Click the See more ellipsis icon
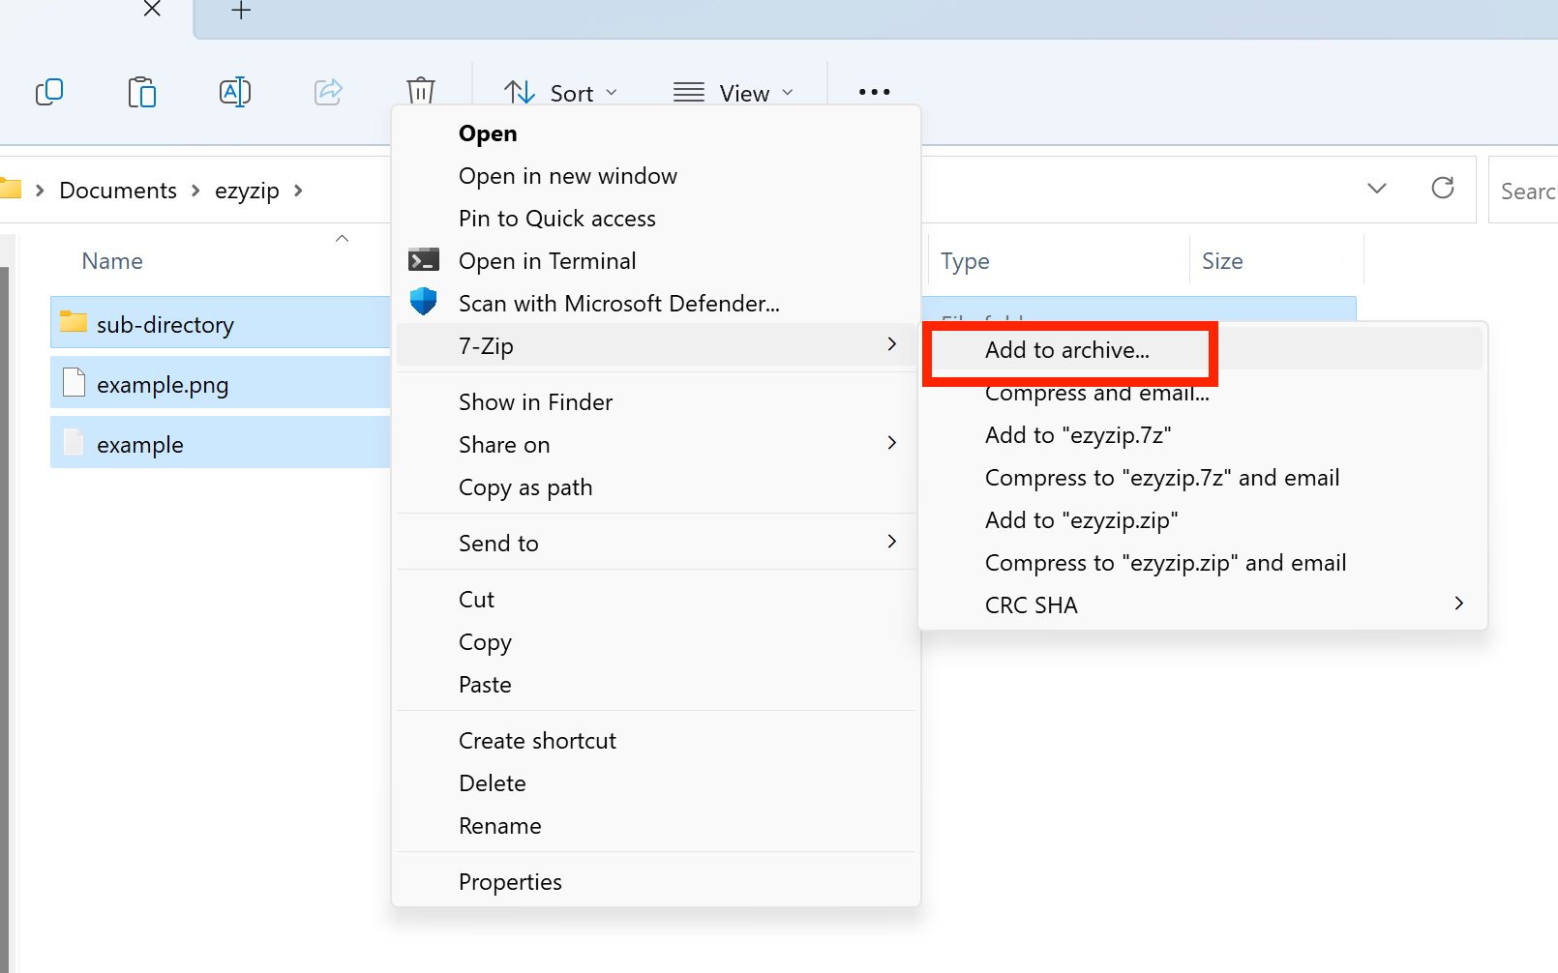 click(x=874, y=92)
